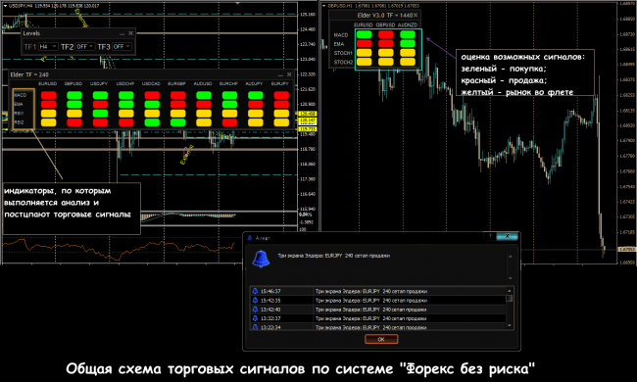Select the 13:32:37 alert entry bell
Viewport: 637px width, 382px height.
pos(255,318)
